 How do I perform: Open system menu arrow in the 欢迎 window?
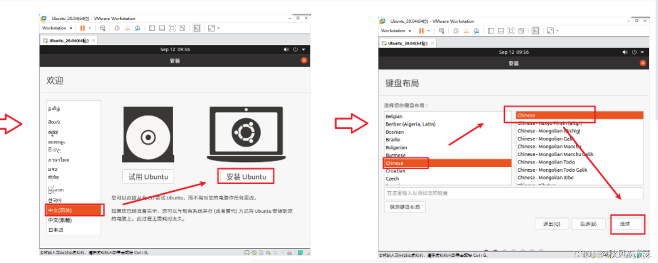[303, 49]
